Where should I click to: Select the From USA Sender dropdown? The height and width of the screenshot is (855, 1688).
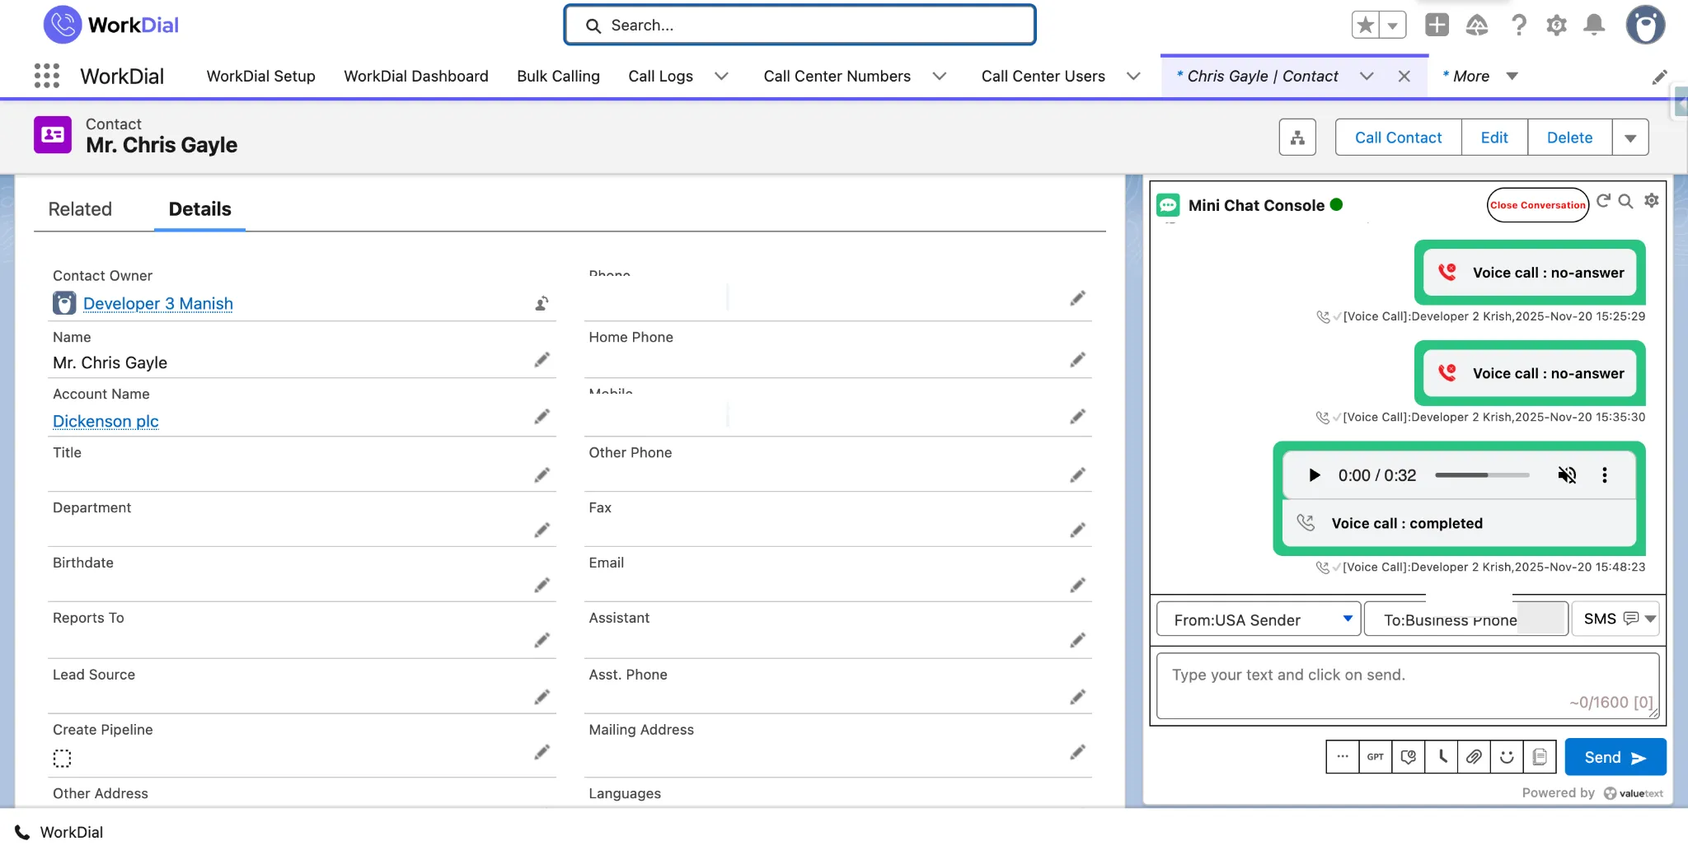click(1259, 619)
